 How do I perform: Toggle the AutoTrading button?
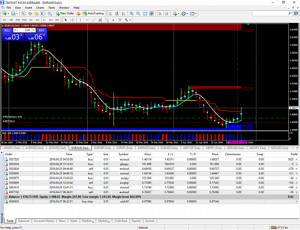tap(94, 13)
